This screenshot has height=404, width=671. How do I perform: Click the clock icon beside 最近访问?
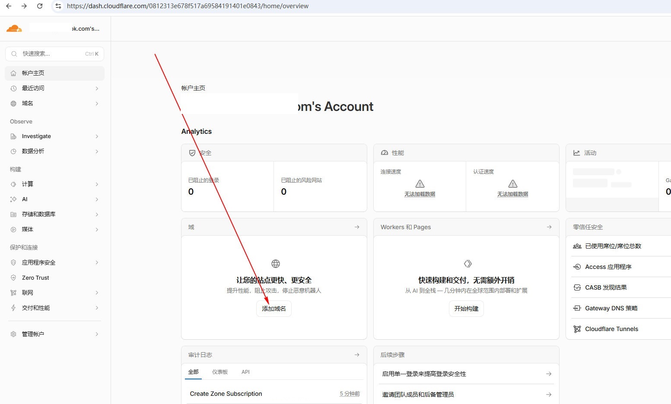pos(13,88)
